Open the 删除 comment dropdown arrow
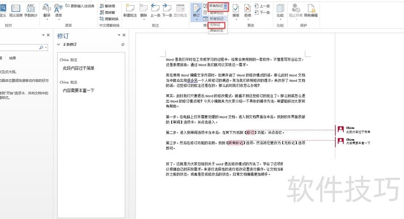This screenshot has height=219, width=404. pyautogui.click(x=143, y=19)
